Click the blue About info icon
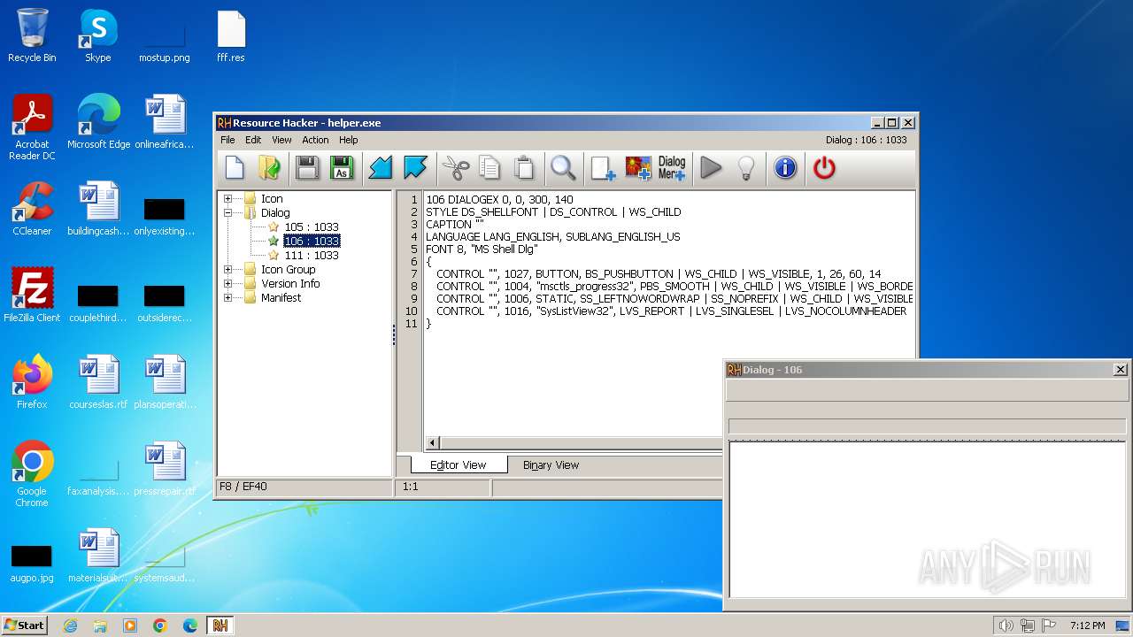Image resolution: width=1133 pixels, height=637 pixels. click(x=785, y=167)
